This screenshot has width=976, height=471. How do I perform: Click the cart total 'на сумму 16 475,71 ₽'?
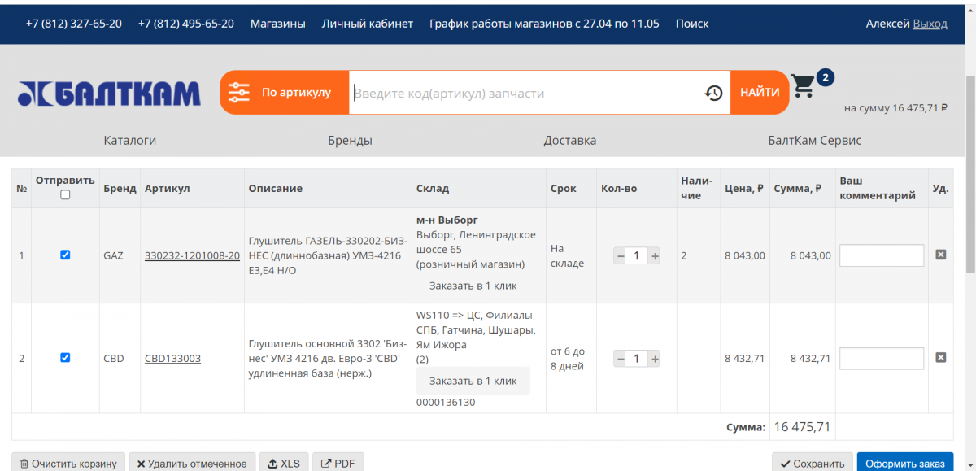895,107
